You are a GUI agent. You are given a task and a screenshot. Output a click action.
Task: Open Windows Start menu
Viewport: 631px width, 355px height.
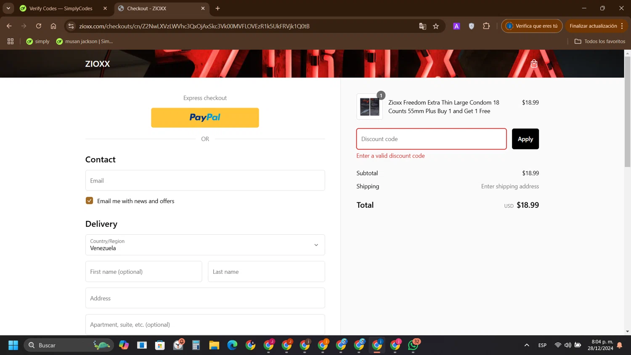[x=13, y=345]
